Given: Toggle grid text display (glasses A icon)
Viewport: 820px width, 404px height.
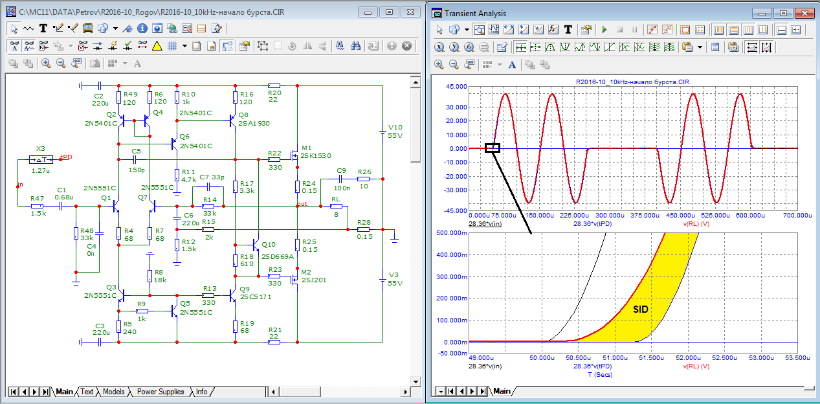Looking at the screenshot, I should [14, 46].
